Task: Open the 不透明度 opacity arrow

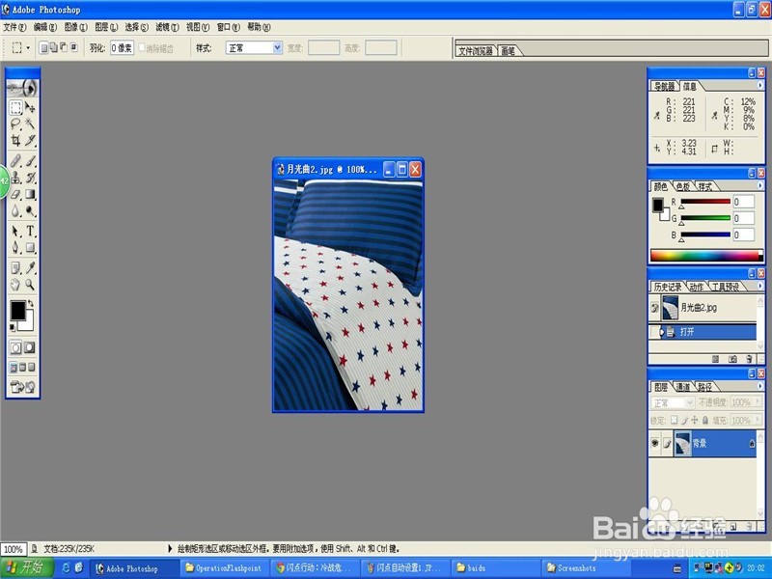Action: tap(758, 402)
